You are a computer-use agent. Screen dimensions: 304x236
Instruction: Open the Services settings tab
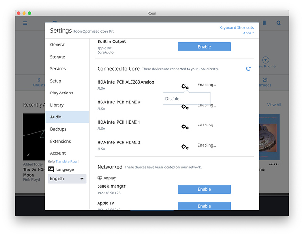(67, 69)
